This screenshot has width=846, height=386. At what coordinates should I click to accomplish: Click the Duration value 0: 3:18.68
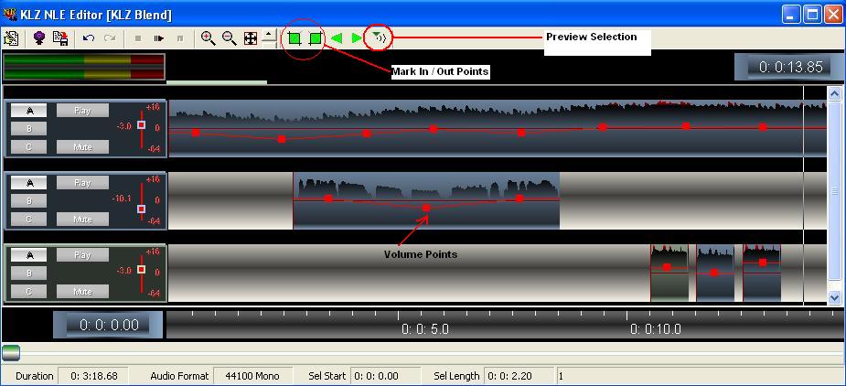(x=94, y=376)
